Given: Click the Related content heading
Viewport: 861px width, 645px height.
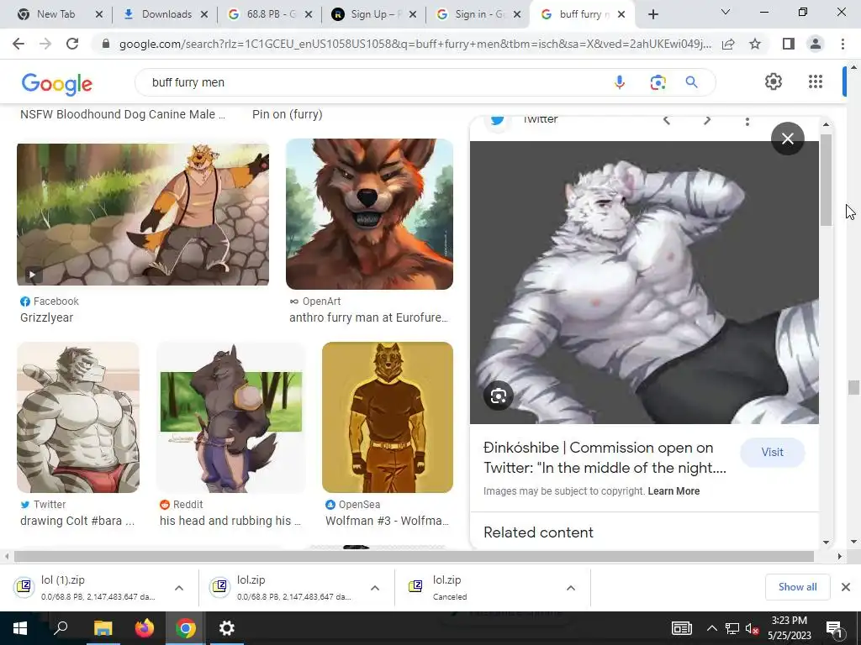Looking at the screenshot, I should coord(538,532).
